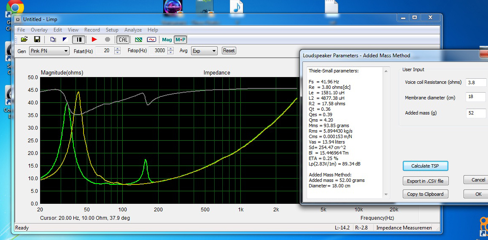Click Cancel in Loudspeaker Parameters dialog
488x240 pixels.
click(x=476, y=180)
